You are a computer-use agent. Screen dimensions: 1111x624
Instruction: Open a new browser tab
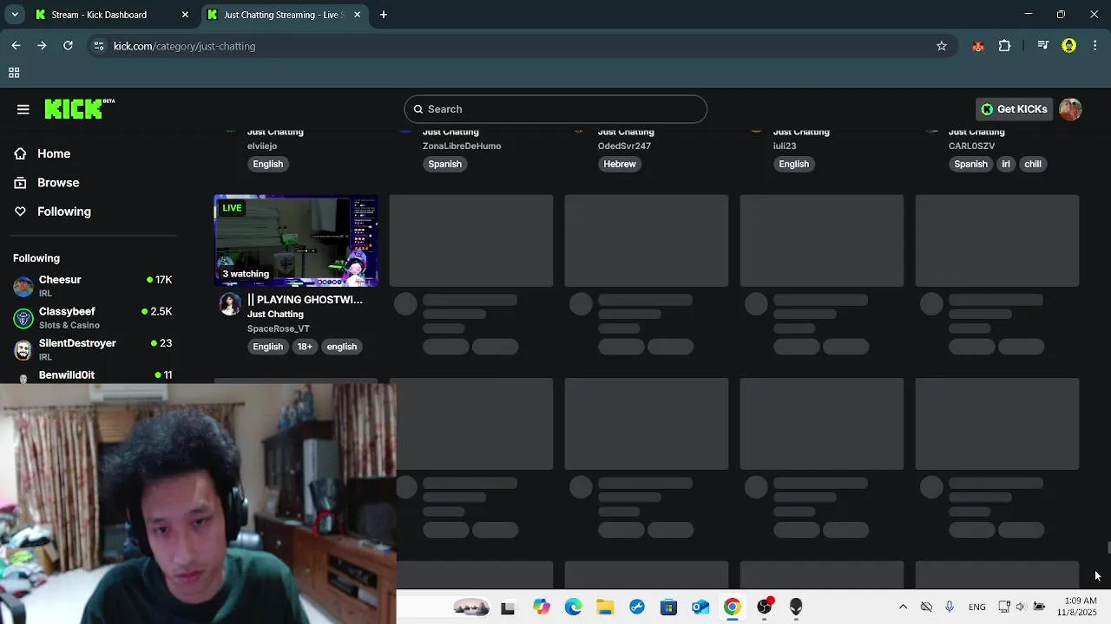click(x=384, y=15)
